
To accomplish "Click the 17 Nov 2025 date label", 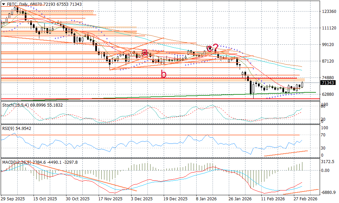I will (x=108, y=199).
